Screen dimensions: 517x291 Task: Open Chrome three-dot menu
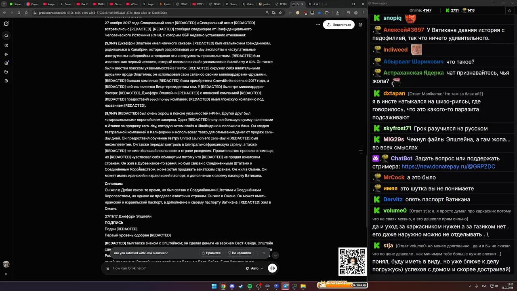click(362, 13)
